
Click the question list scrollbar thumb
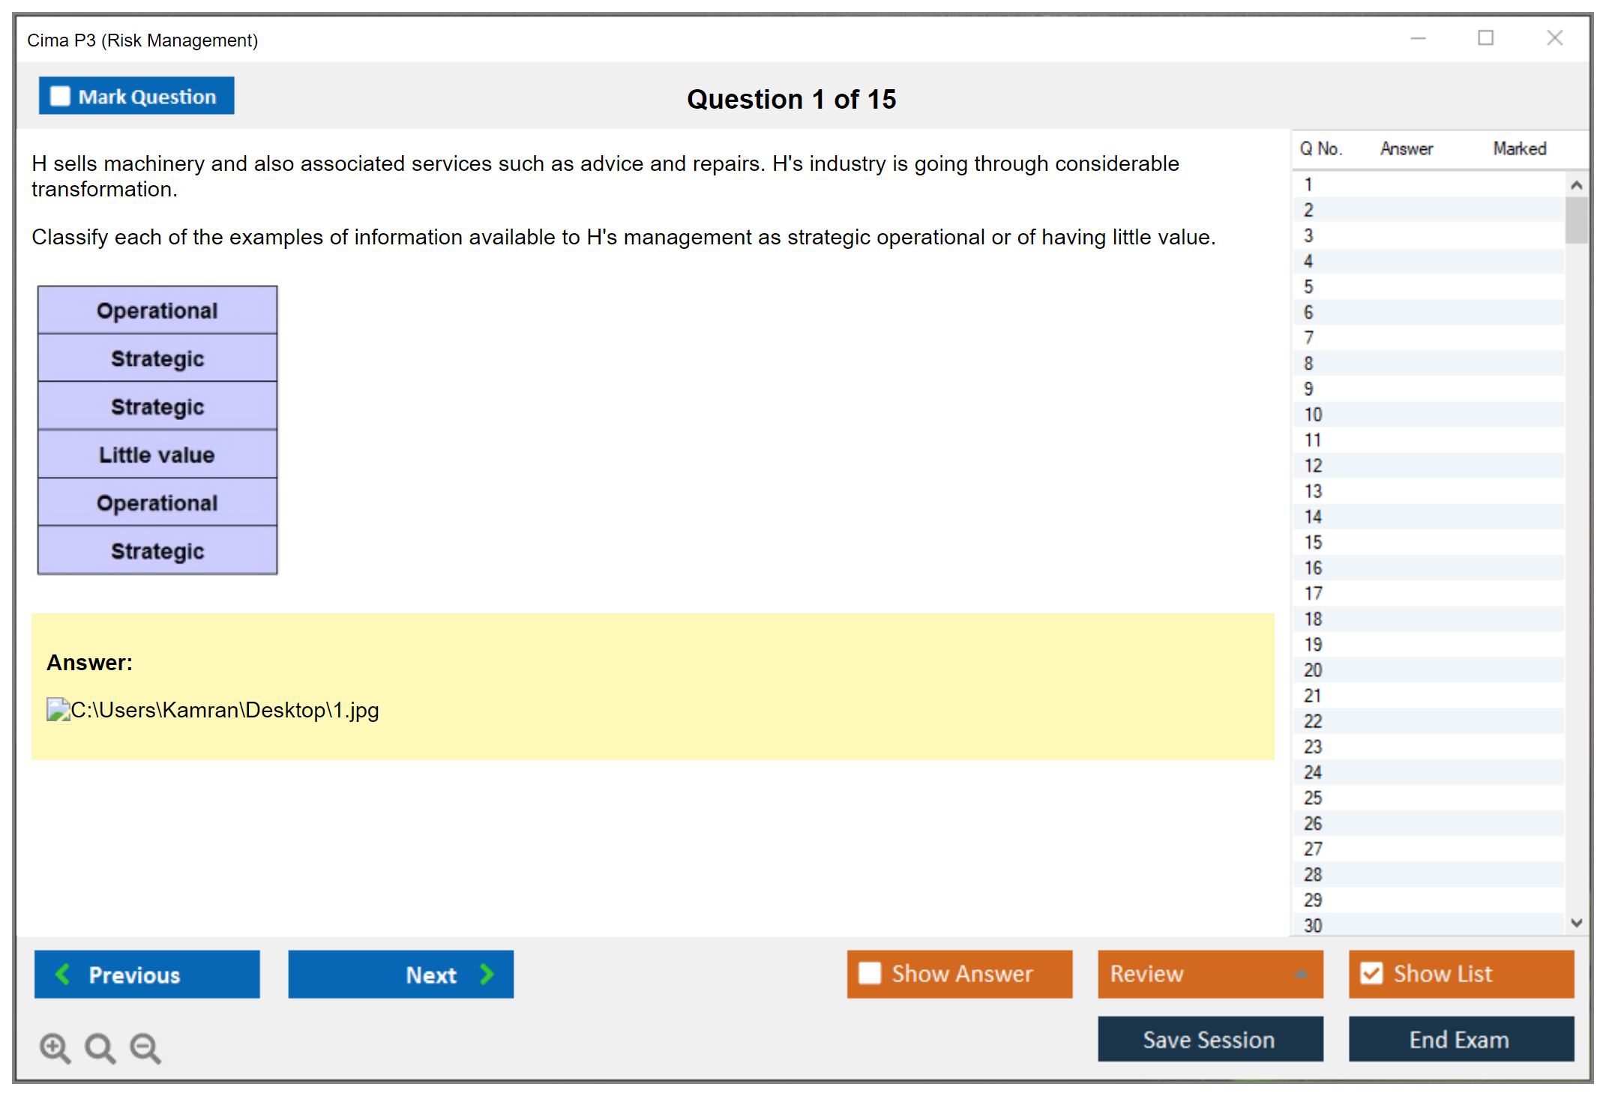(1576, 220)
